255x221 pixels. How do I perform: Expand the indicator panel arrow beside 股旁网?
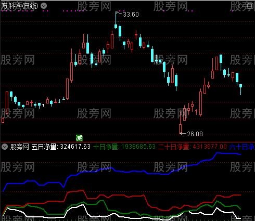tap(5, 147)
